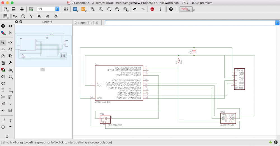This screenshot has width=280, height=146.
Task: Click the sheet number 1 label
Action: (43, 69)
